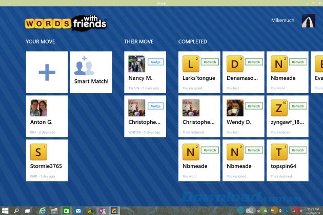Rematch with topspin64

tap(298, 150)
